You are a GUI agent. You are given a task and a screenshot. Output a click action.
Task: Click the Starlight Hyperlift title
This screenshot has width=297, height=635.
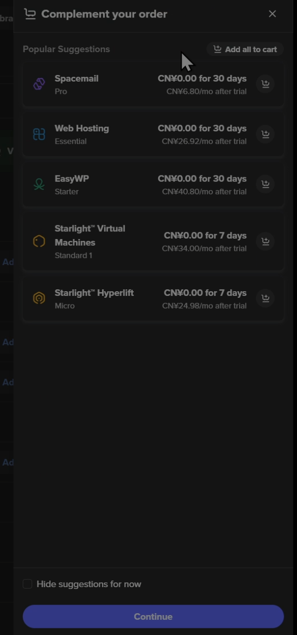click(94, 293)
